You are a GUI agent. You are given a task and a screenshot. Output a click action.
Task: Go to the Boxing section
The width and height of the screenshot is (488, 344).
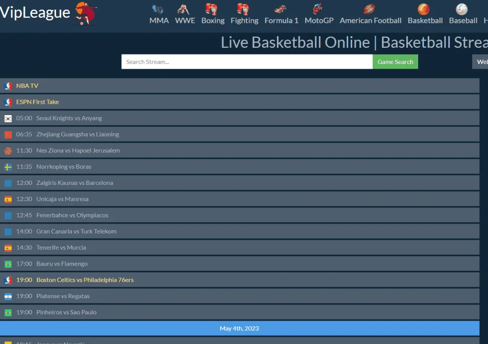click(213, 21)
